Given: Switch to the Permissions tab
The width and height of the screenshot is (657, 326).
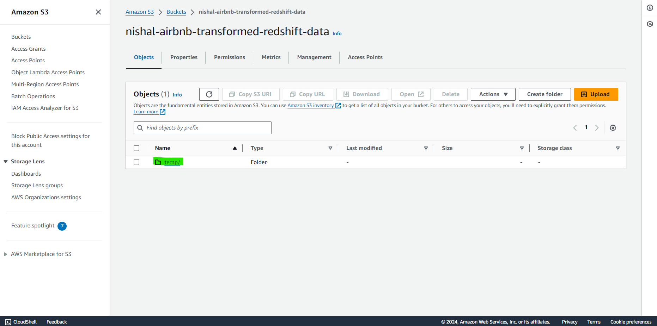Looking at the screenshot, I should point(230,57).
